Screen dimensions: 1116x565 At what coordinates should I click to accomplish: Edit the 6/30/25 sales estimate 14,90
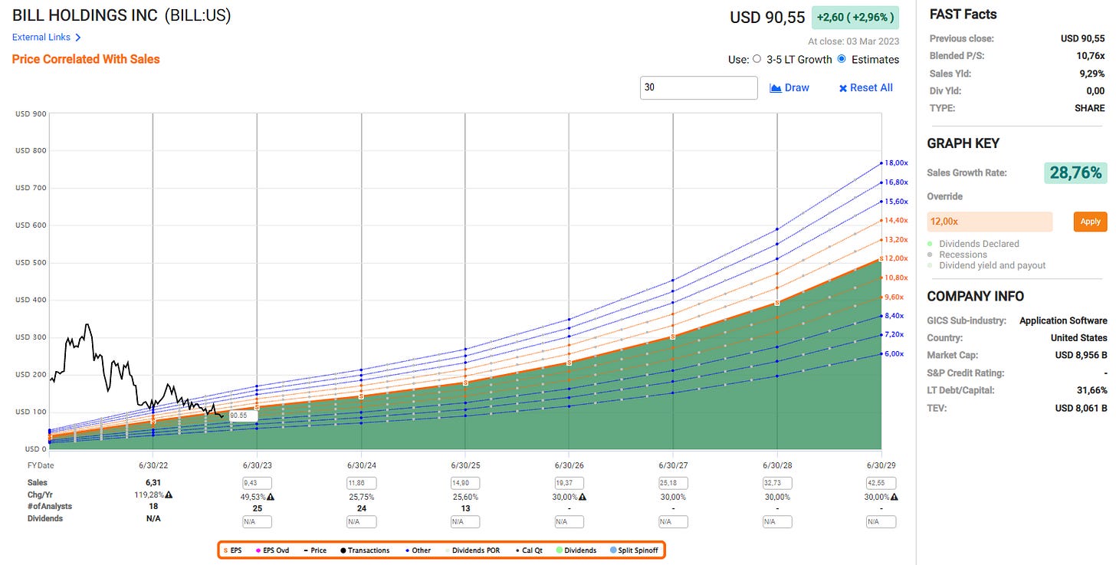[x=465, y=483]
